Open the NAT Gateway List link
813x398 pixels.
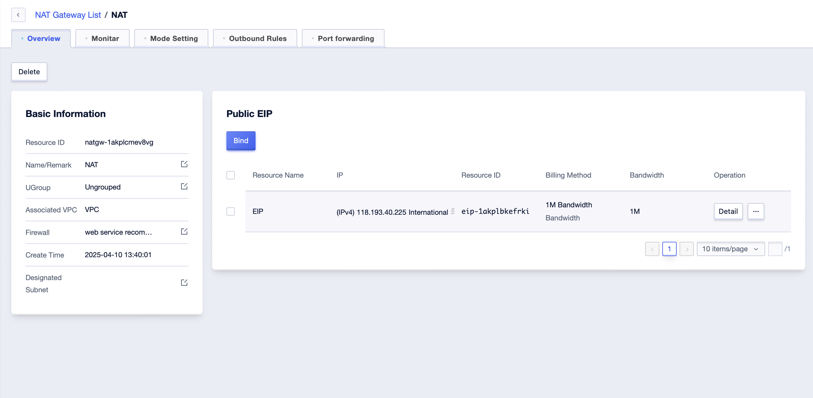click(x=68, y=15)
